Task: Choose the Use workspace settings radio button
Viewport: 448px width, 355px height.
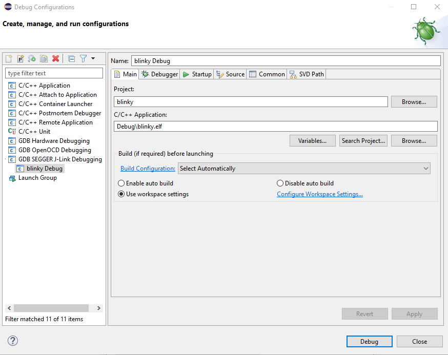Action: pos(121,195)
